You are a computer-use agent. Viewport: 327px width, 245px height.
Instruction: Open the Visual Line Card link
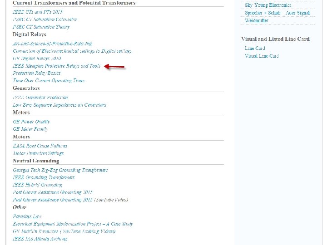pos(262,56)
